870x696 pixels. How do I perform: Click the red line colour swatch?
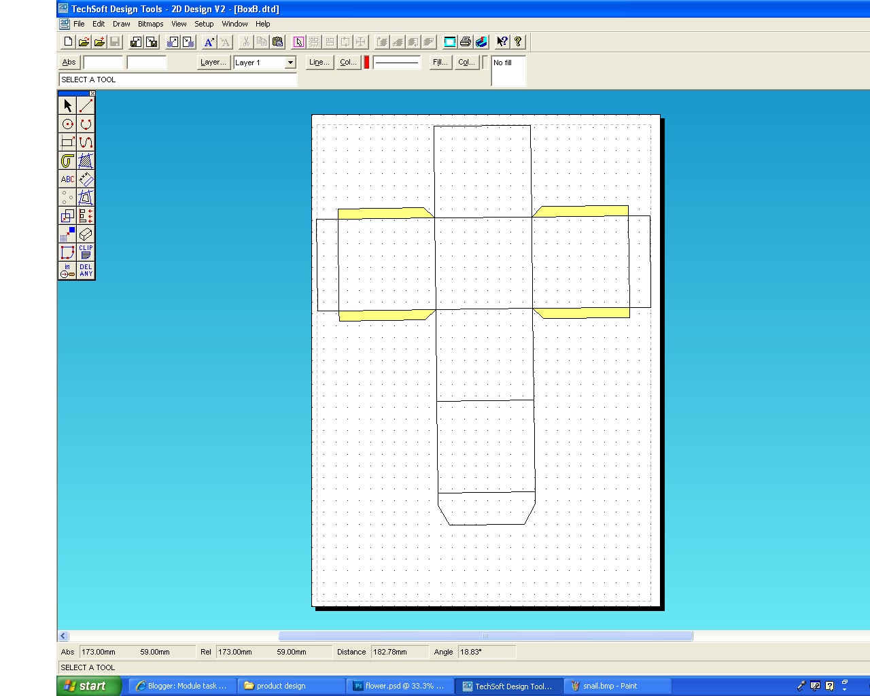coord(366,62)
